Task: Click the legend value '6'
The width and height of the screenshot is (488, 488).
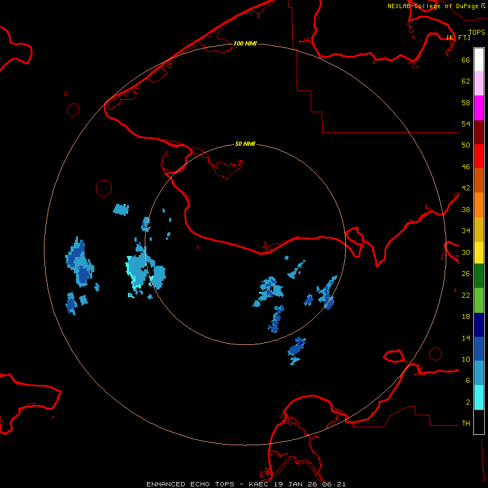Action: click(468, 381)
